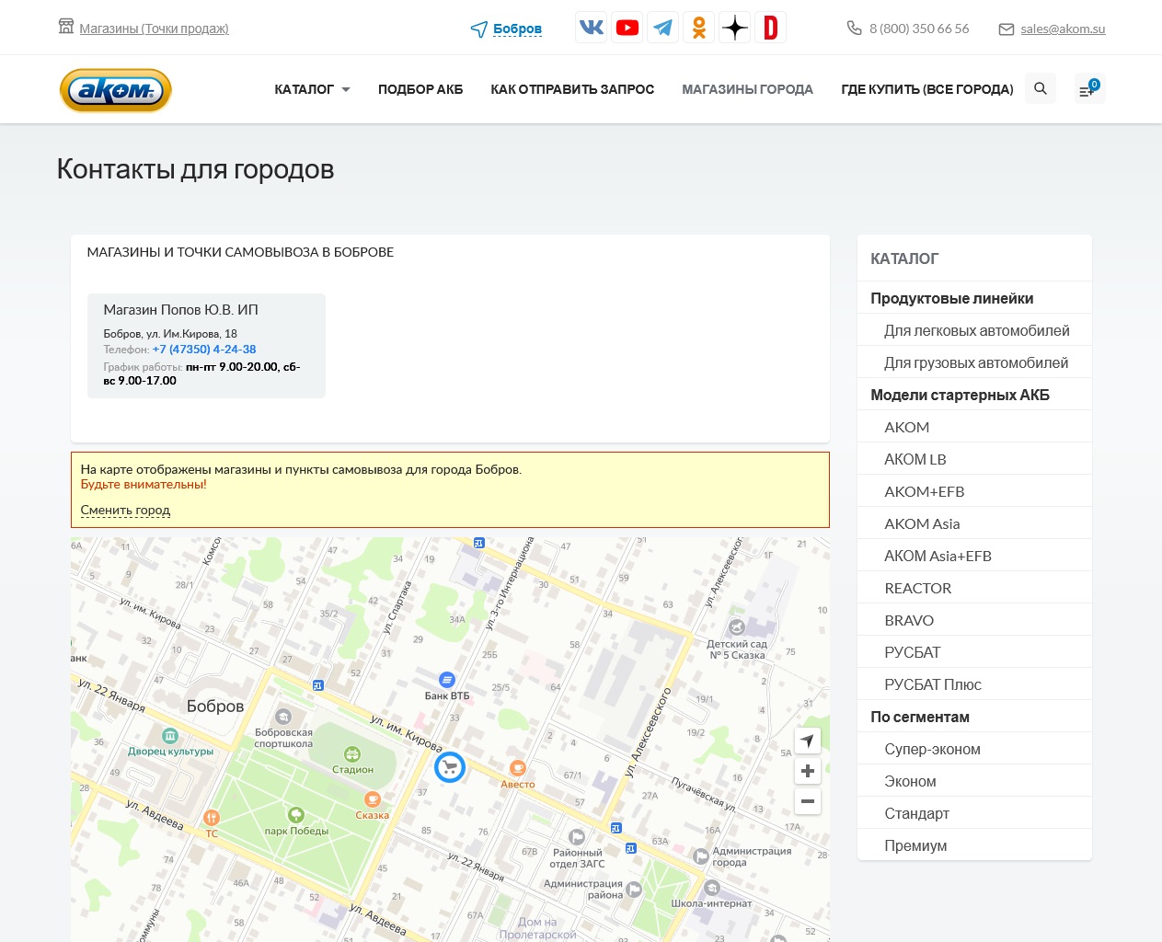Click the Сменить город link
This screenshot has height=942, width=1162.
125,511
